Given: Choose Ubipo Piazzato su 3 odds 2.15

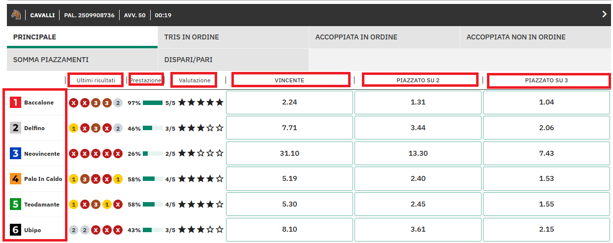Looking at the screenshot, I should pyautogui.click(x=546, y=230).
